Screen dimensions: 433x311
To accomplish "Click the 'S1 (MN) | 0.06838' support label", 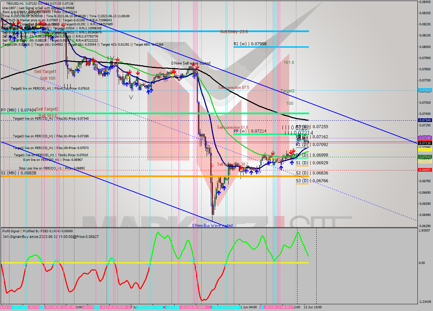I will [19, 173].
